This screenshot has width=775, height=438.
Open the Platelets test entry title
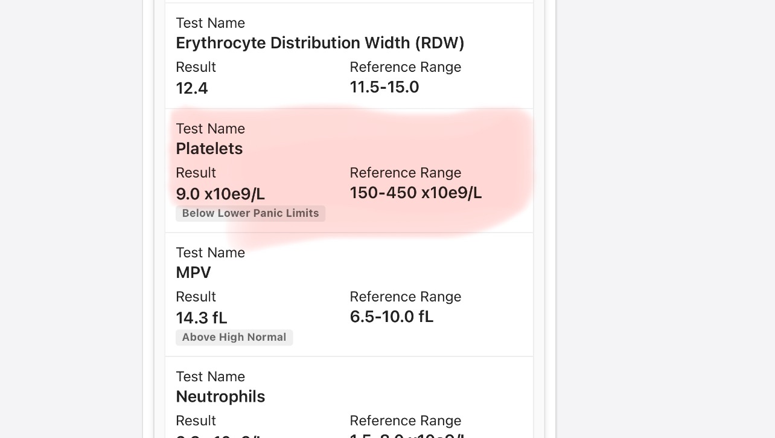pyautogui.click(x=209, y=149)
